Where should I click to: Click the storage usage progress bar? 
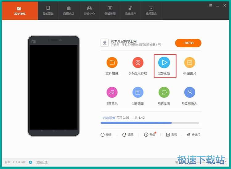[x=150, y=123]
